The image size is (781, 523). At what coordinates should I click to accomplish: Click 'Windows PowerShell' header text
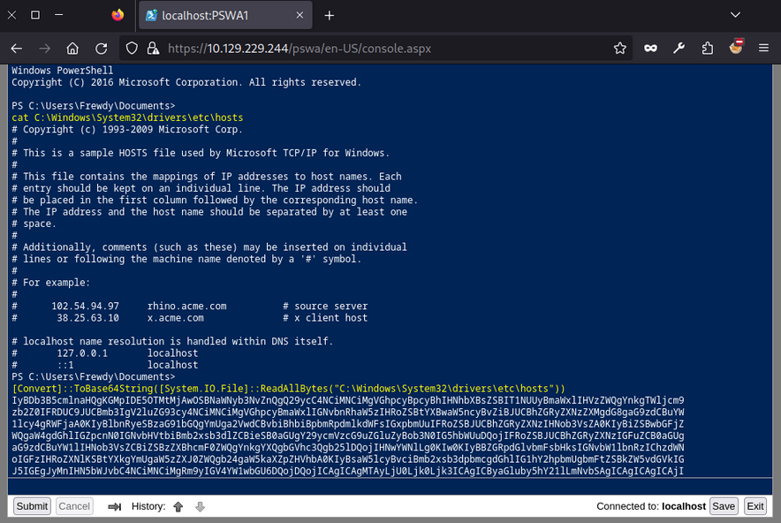(x=62, y=70)
